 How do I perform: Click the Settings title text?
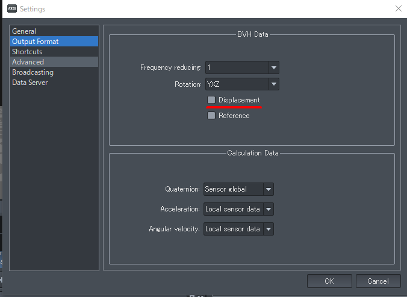[x=33, y=9]
